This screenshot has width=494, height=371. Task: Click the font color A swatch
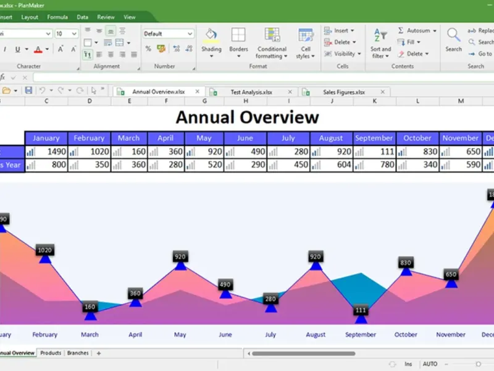point(38,49)
